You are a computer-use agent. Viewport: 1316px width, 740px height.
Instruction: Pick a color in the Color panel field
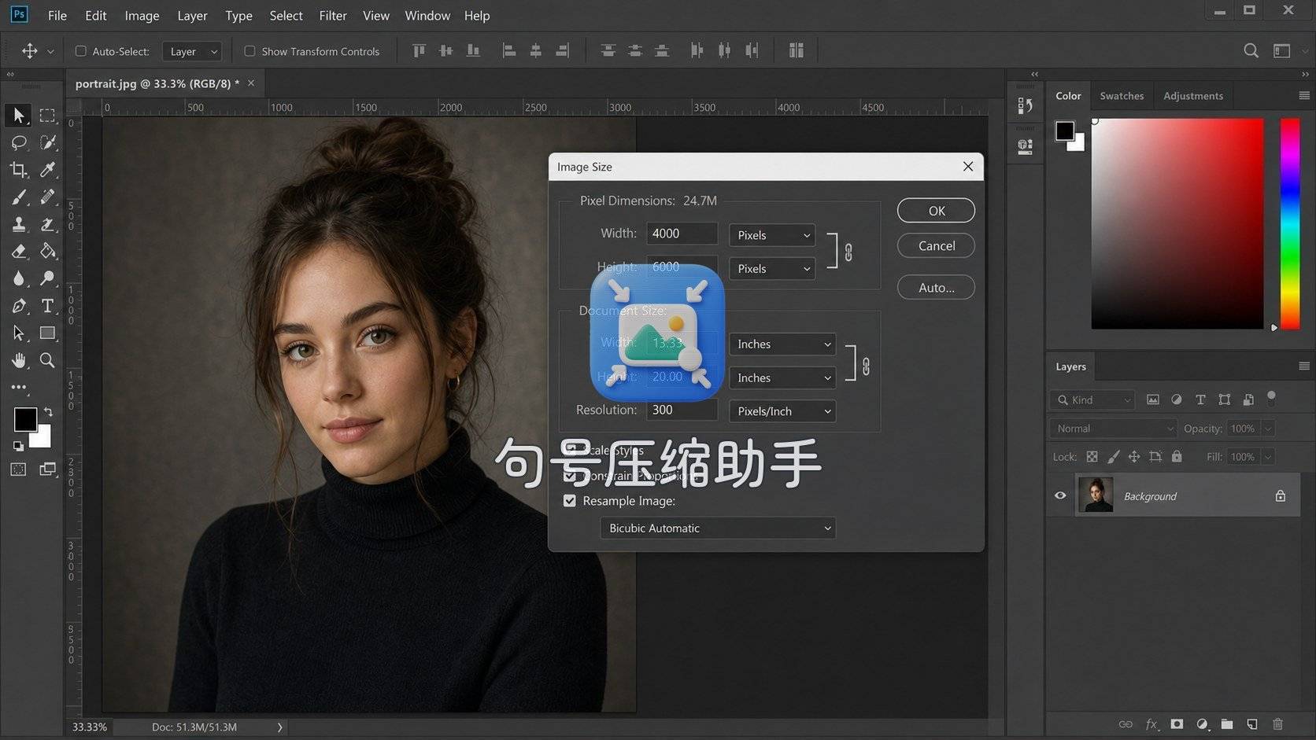(1177, 224)
